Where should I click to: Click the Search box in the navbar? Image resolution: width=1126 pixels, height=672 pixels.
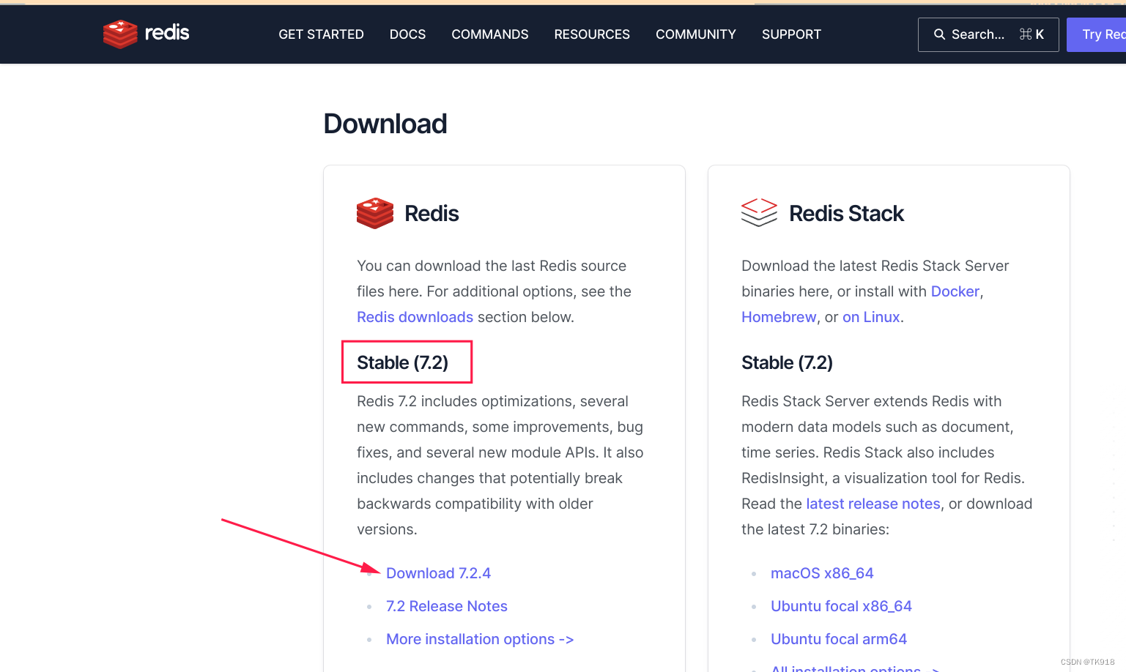point(988,34)
